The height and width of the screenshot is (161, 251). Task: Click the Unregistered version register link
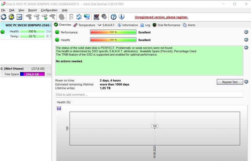coord(161,17)
